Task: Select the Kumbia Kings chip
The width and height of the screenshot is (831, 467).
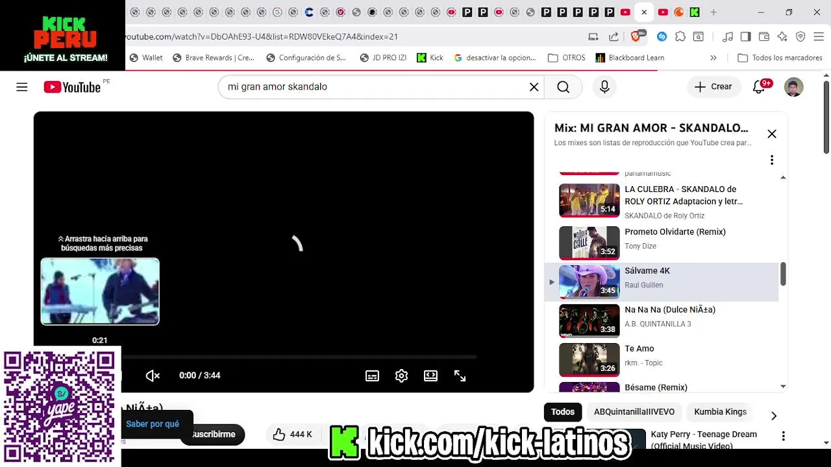Action: [720, 412]
